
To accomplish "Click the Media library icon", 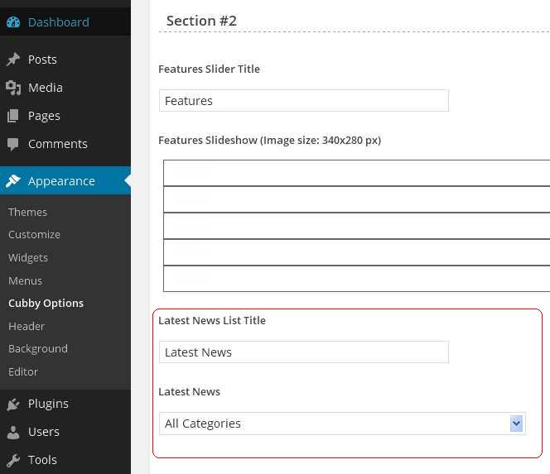I will (13, 88).
